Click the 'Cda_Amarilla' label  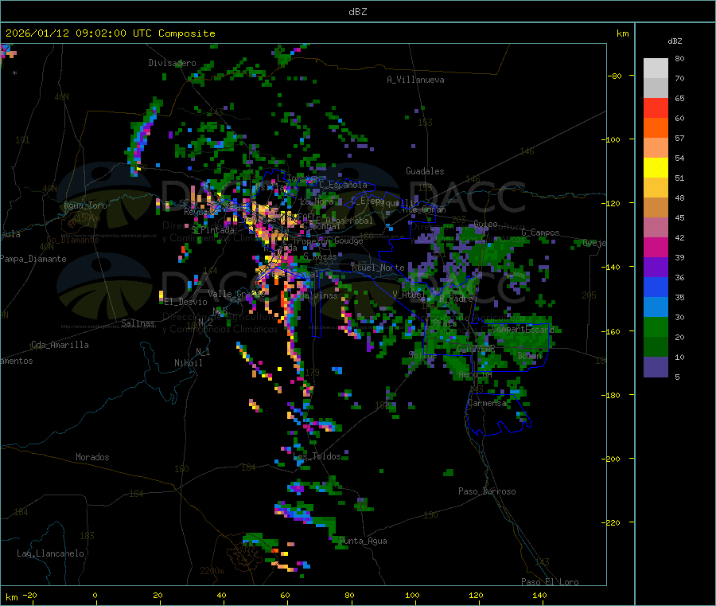pyautogui.click(x=60, y=345)
